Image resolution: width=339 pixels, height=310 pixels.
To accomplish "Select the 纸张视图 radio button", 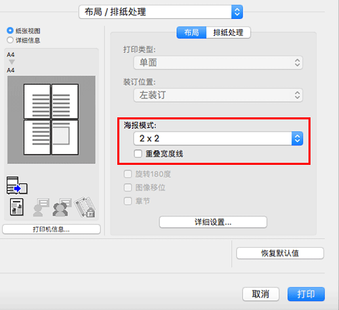I will [10, 31].
